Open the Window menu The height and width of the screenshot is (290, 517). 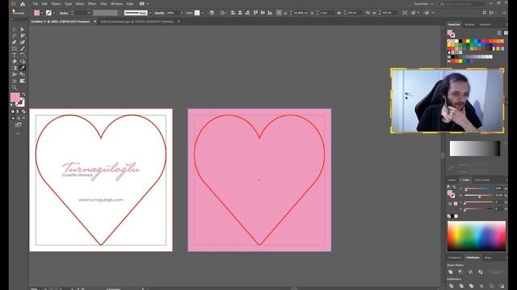point(116,4)
